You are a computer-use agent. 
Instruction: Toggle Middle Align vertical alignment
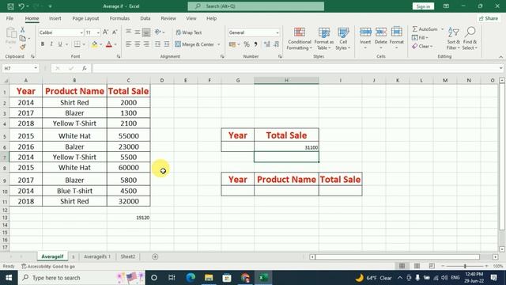click(x=138, y=32)
